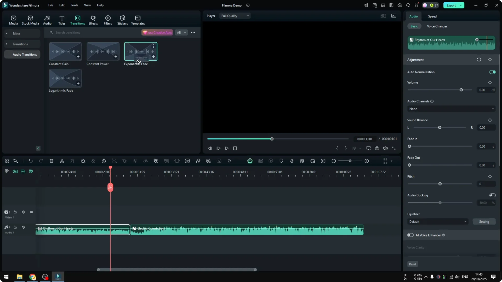
Task: Open the Templates panel
Action: tap(138, 20)
